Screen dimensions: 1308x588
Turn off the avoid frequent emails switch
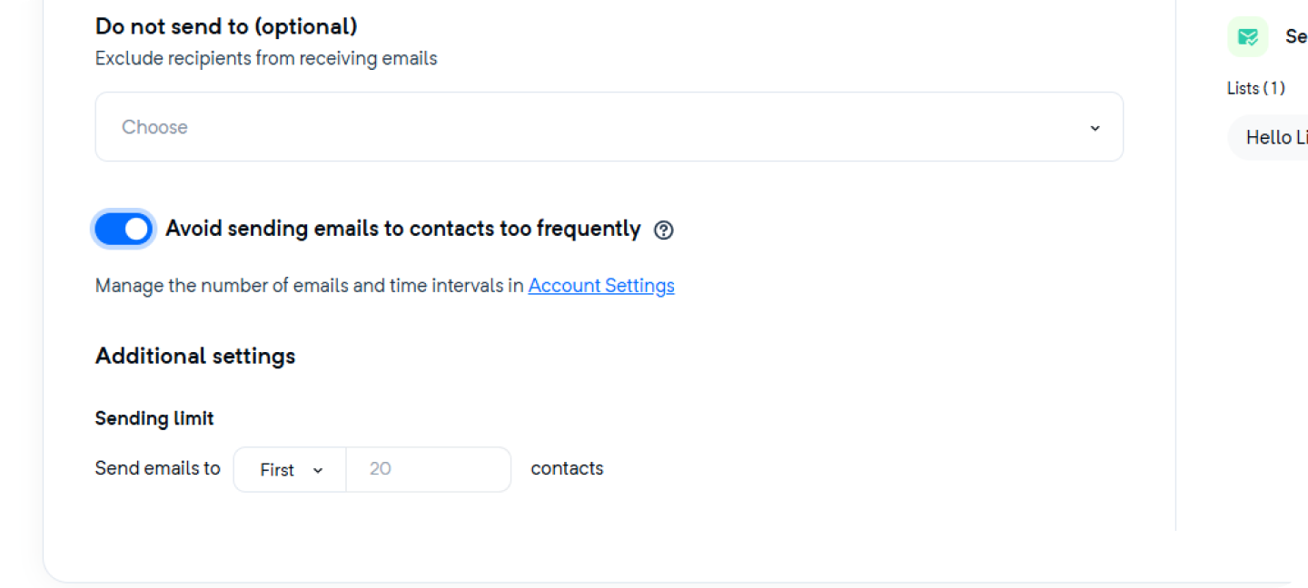coord(124,229)
